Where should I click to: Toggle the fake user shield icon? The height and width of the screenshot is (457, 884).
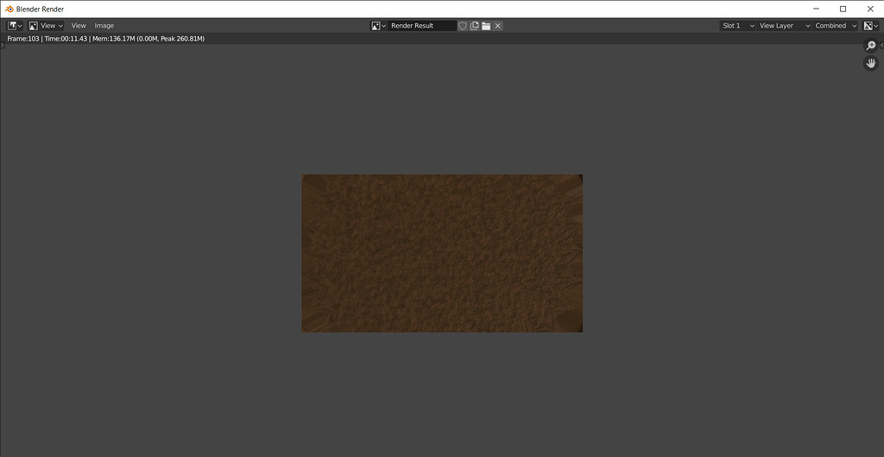pos(463,26)
